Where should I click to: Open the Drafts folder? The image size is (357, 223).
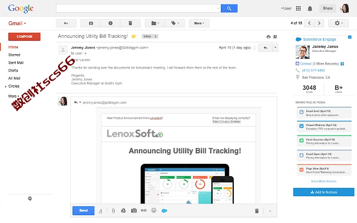(x=13, y=71)
